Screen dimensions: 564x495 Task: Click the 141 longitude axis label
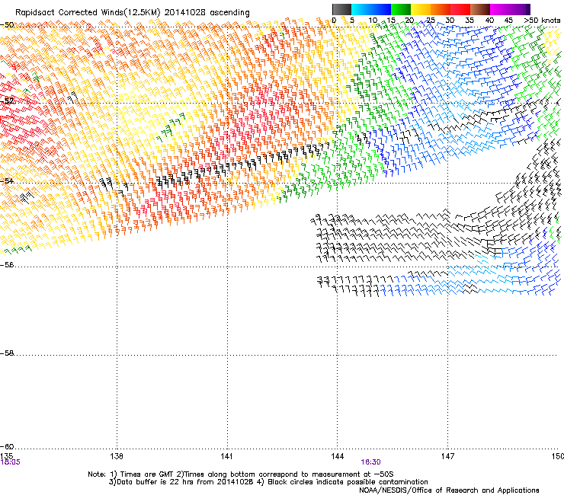(226, 456)
